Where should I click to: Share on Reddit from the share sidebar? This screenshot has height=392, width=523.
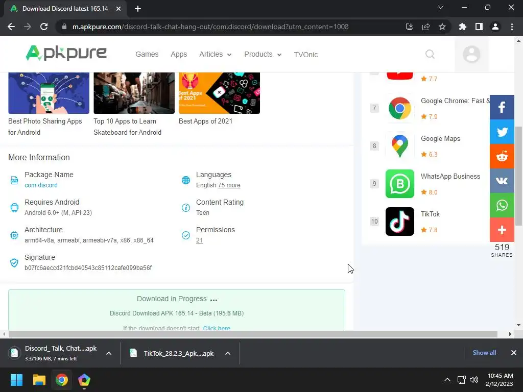pos(502,156)
